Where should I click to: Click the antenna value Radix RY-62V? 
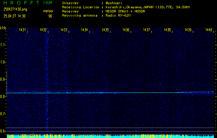pyautogui.click(x=118, y=16)
